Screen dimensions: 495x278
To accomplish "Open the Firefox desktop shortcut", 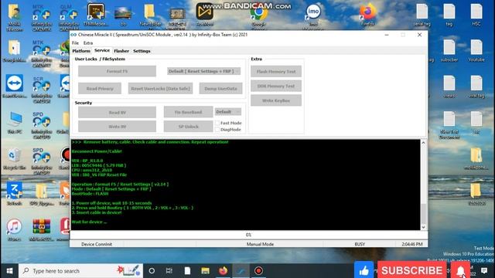I will click(367, 15).
